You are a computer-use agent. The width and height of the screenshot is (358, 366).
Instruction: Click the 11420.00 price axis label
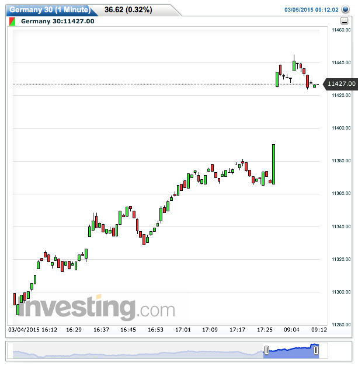pyautogui.click(x=341, y=95)
